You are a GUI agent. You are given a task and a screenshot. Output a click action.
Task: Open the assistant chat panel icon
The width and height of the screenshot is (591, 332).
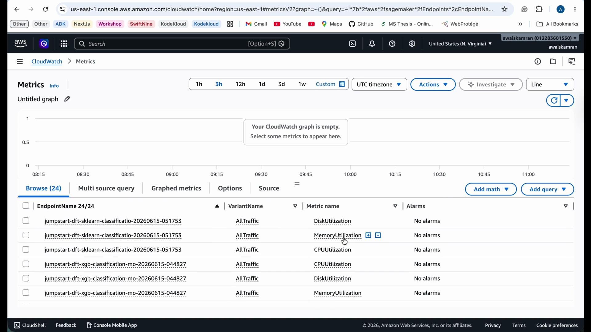[572, 61]
